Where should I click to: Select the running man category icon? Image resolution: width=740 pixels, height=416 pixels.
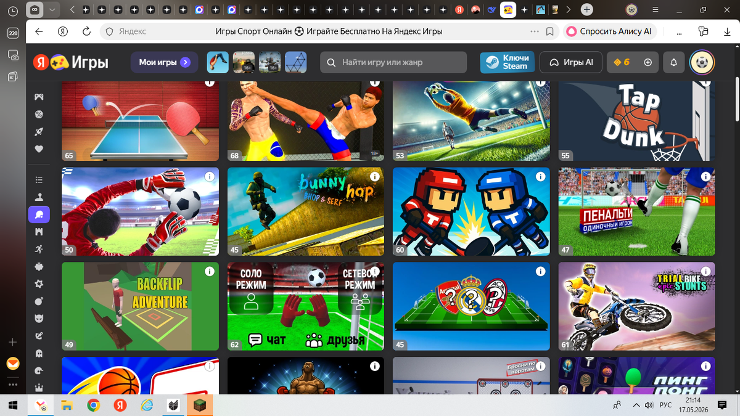(39, 249)
